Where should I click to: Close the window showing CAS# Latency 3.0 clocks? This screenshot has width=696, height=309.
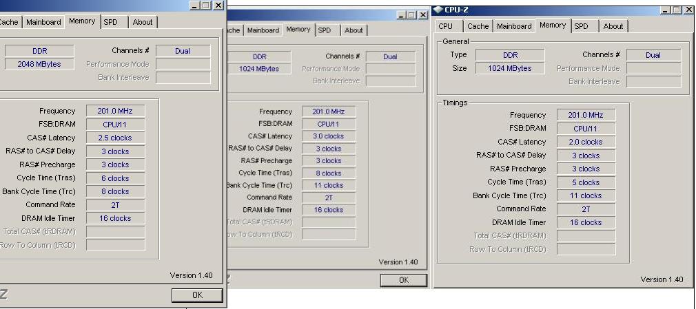click(x=423, y=15)
